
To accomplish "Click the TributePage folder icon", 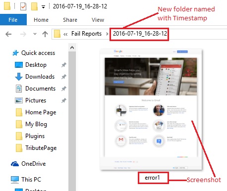I will pyautogui.click(x=19, y=148).
